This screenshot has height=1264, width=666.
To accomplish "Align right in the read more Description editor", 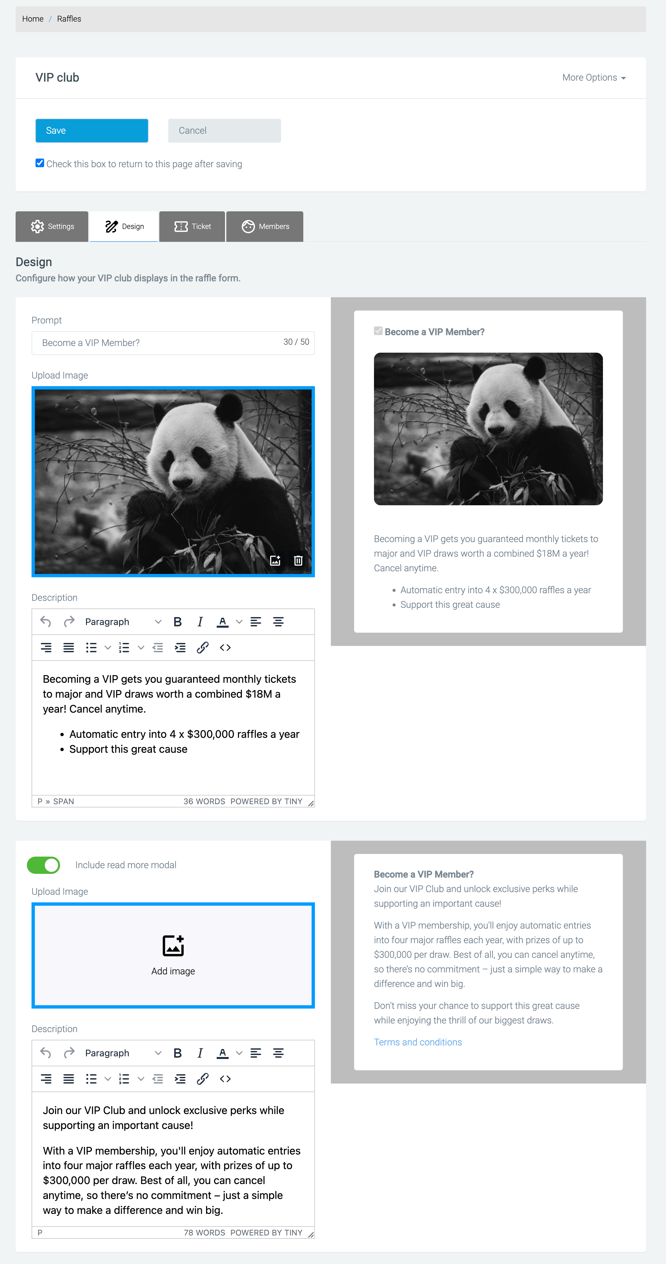I will (x=46, y=1079).
